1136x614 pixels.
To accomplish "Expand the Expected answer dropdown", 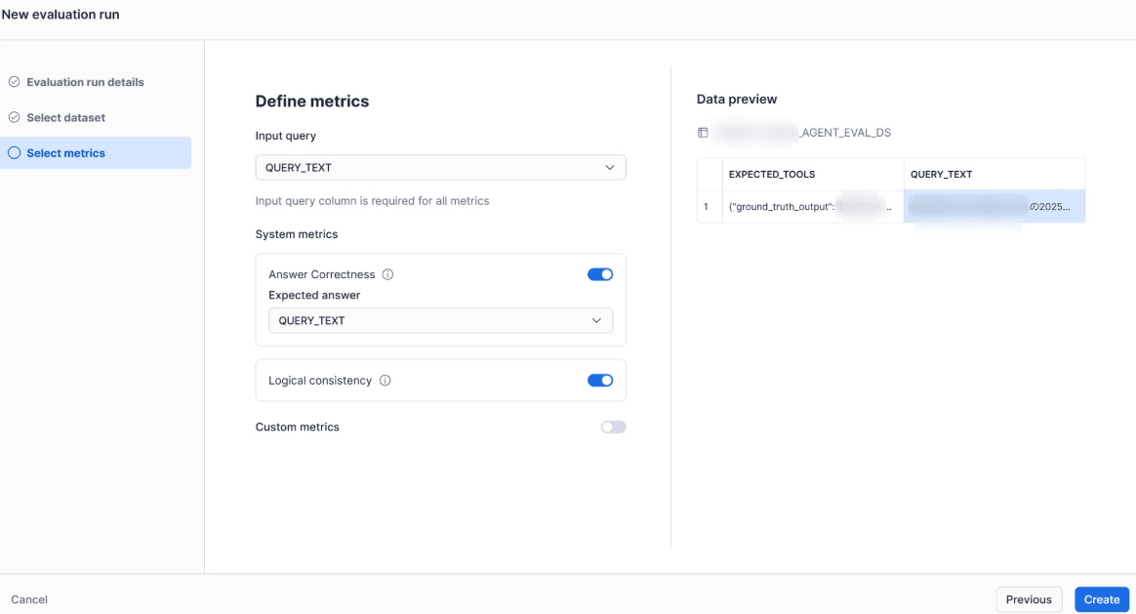I will 440,320.
